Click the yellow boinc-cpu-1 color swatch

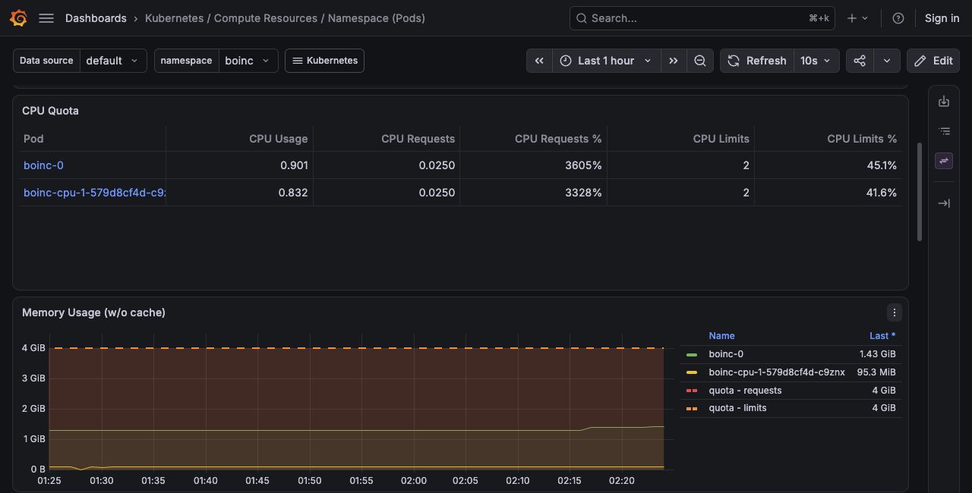click(x=692, y=372)
